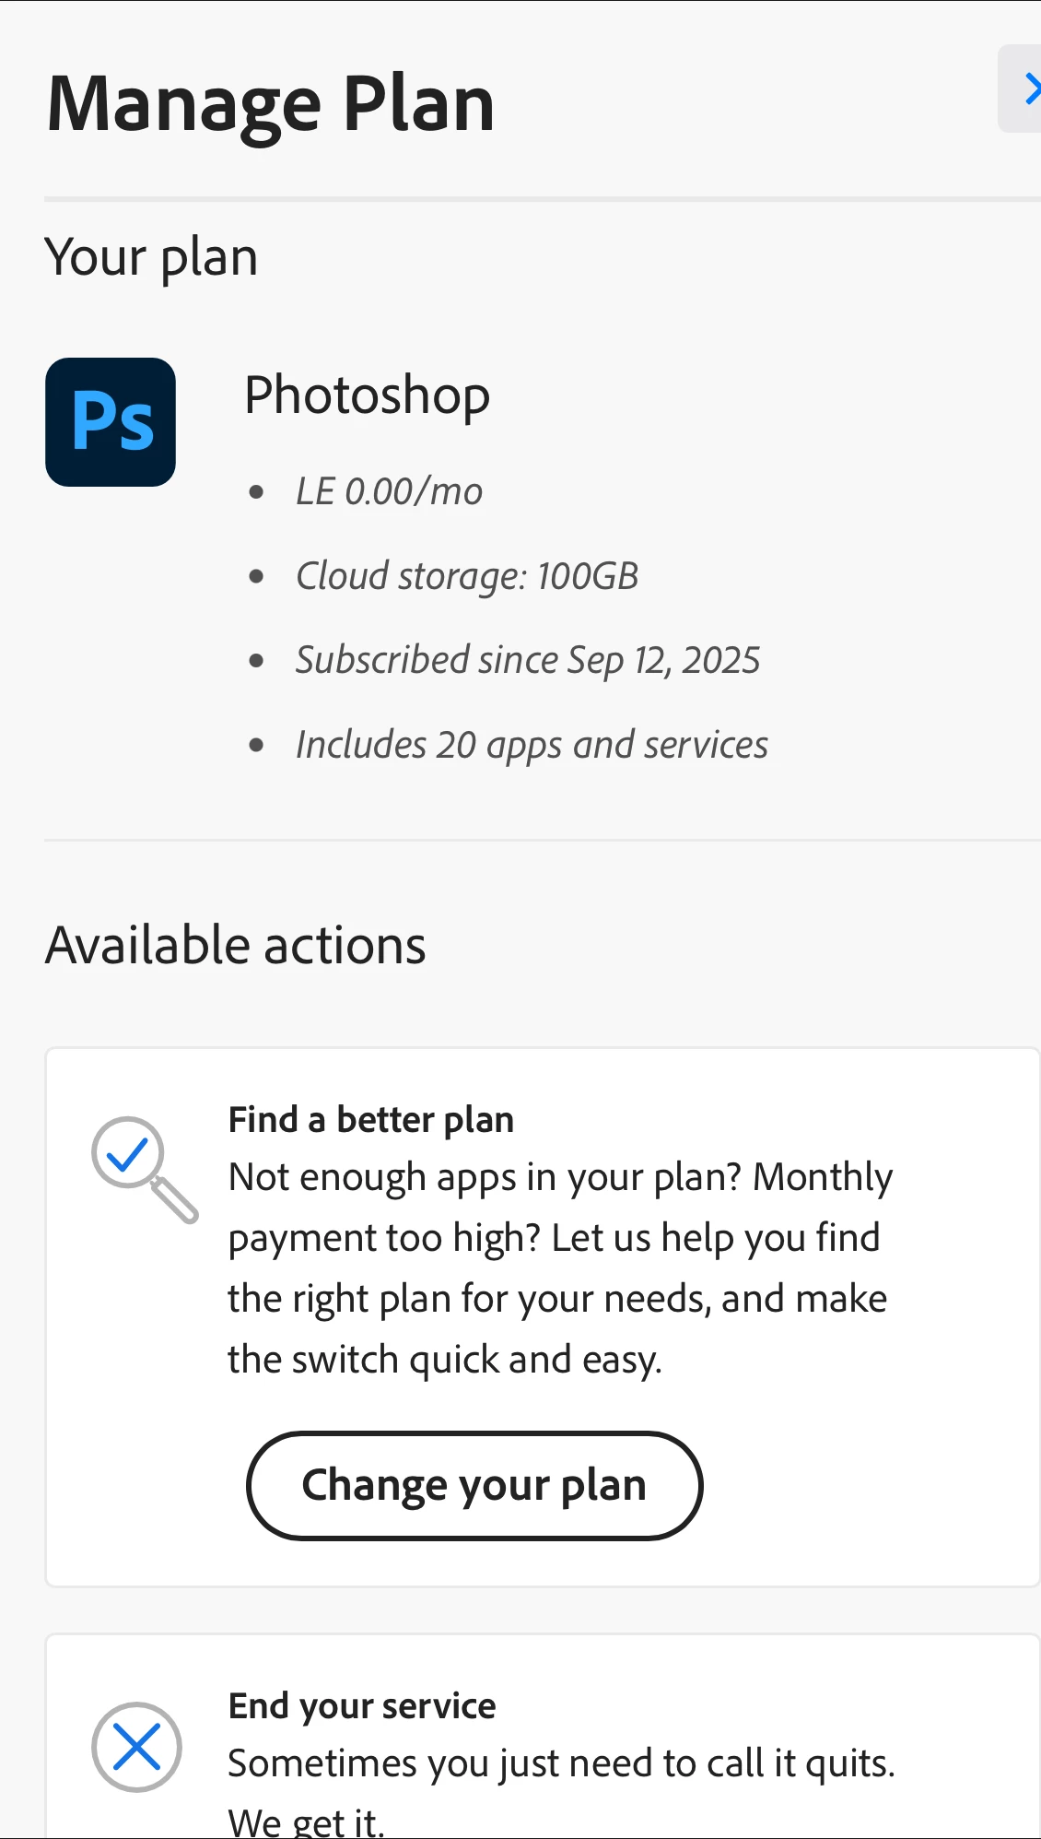Click the Available actions heading
Image resolution: width=1041 pixels, height=1839 pixels.
(236, 946)
